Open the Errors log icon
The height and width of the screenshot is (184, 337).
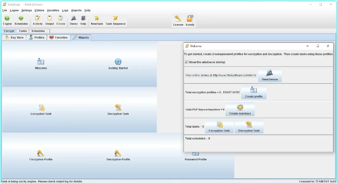pos(61,20)
